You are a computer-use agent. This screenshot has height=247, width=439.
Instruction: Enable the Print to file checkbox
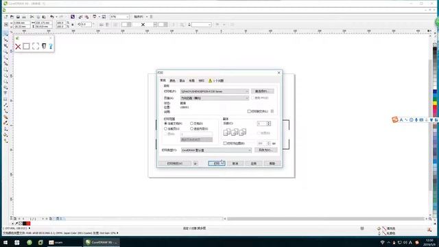click(249, 111)
